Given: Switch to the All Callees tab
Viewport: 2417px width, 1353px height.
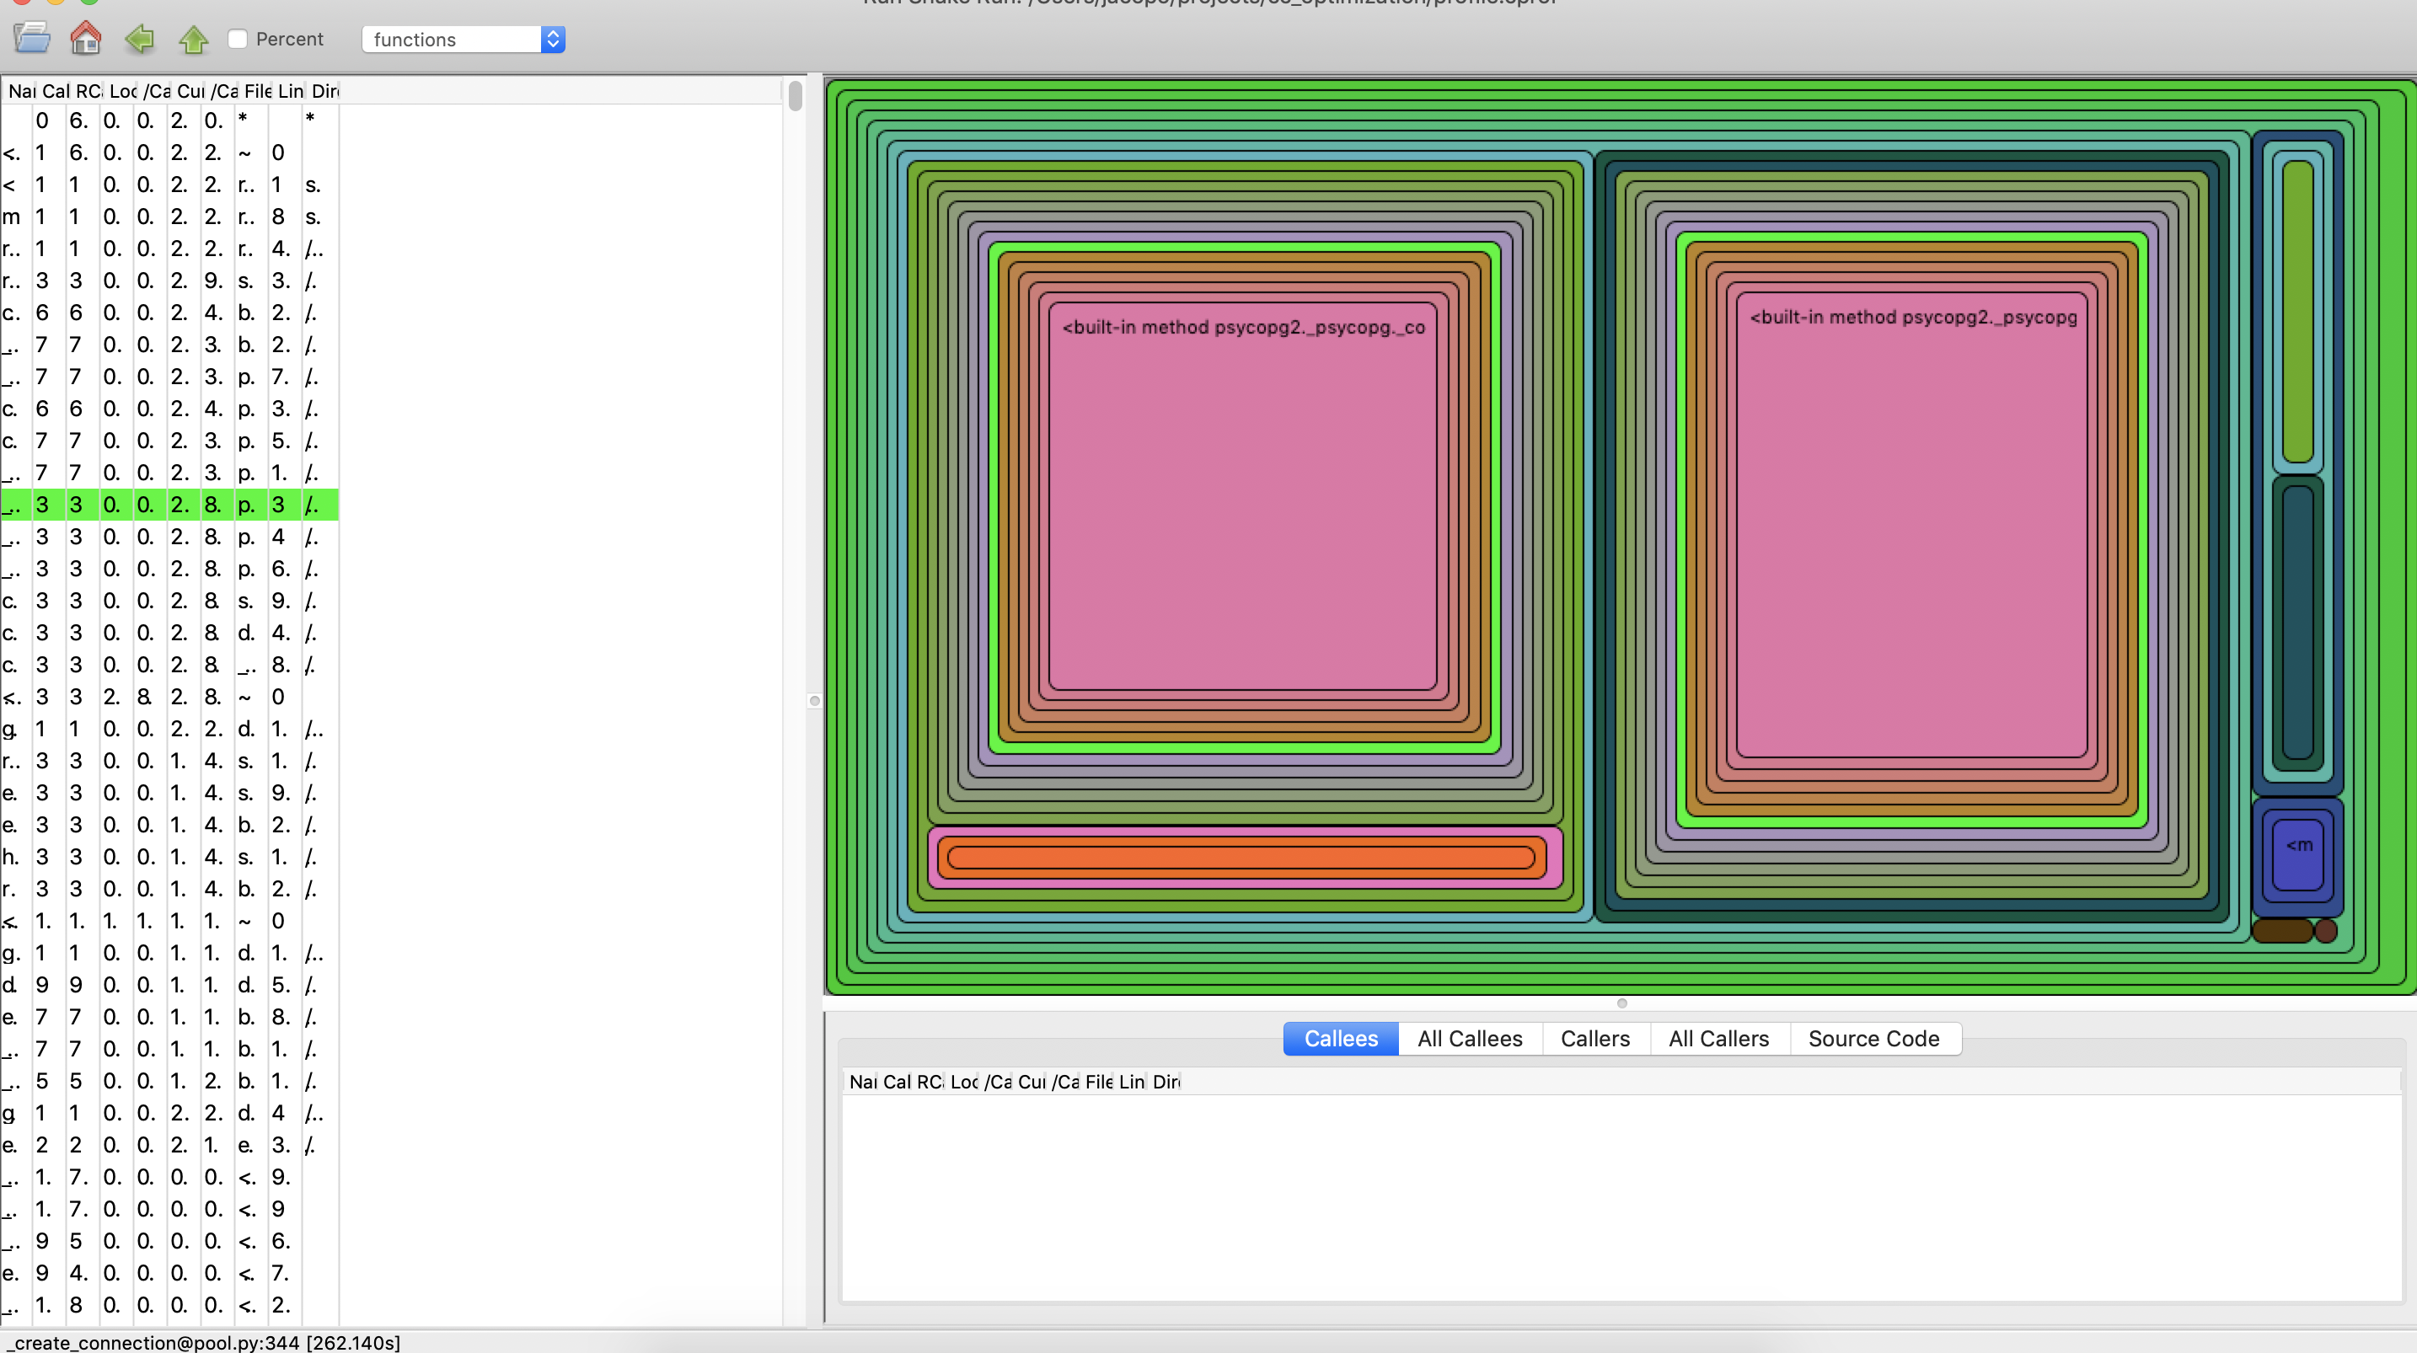Looking at the screenshot, I should pyautogui.click(x=1470, y=1039).
